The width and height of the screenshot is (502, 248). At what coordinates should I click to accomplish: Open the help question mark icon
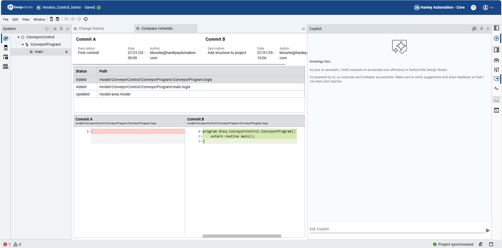pyautogui.click(x=473, y=8)
